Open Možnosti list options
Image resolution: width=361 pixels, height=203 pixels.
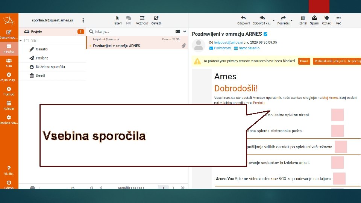click(142, 20)
